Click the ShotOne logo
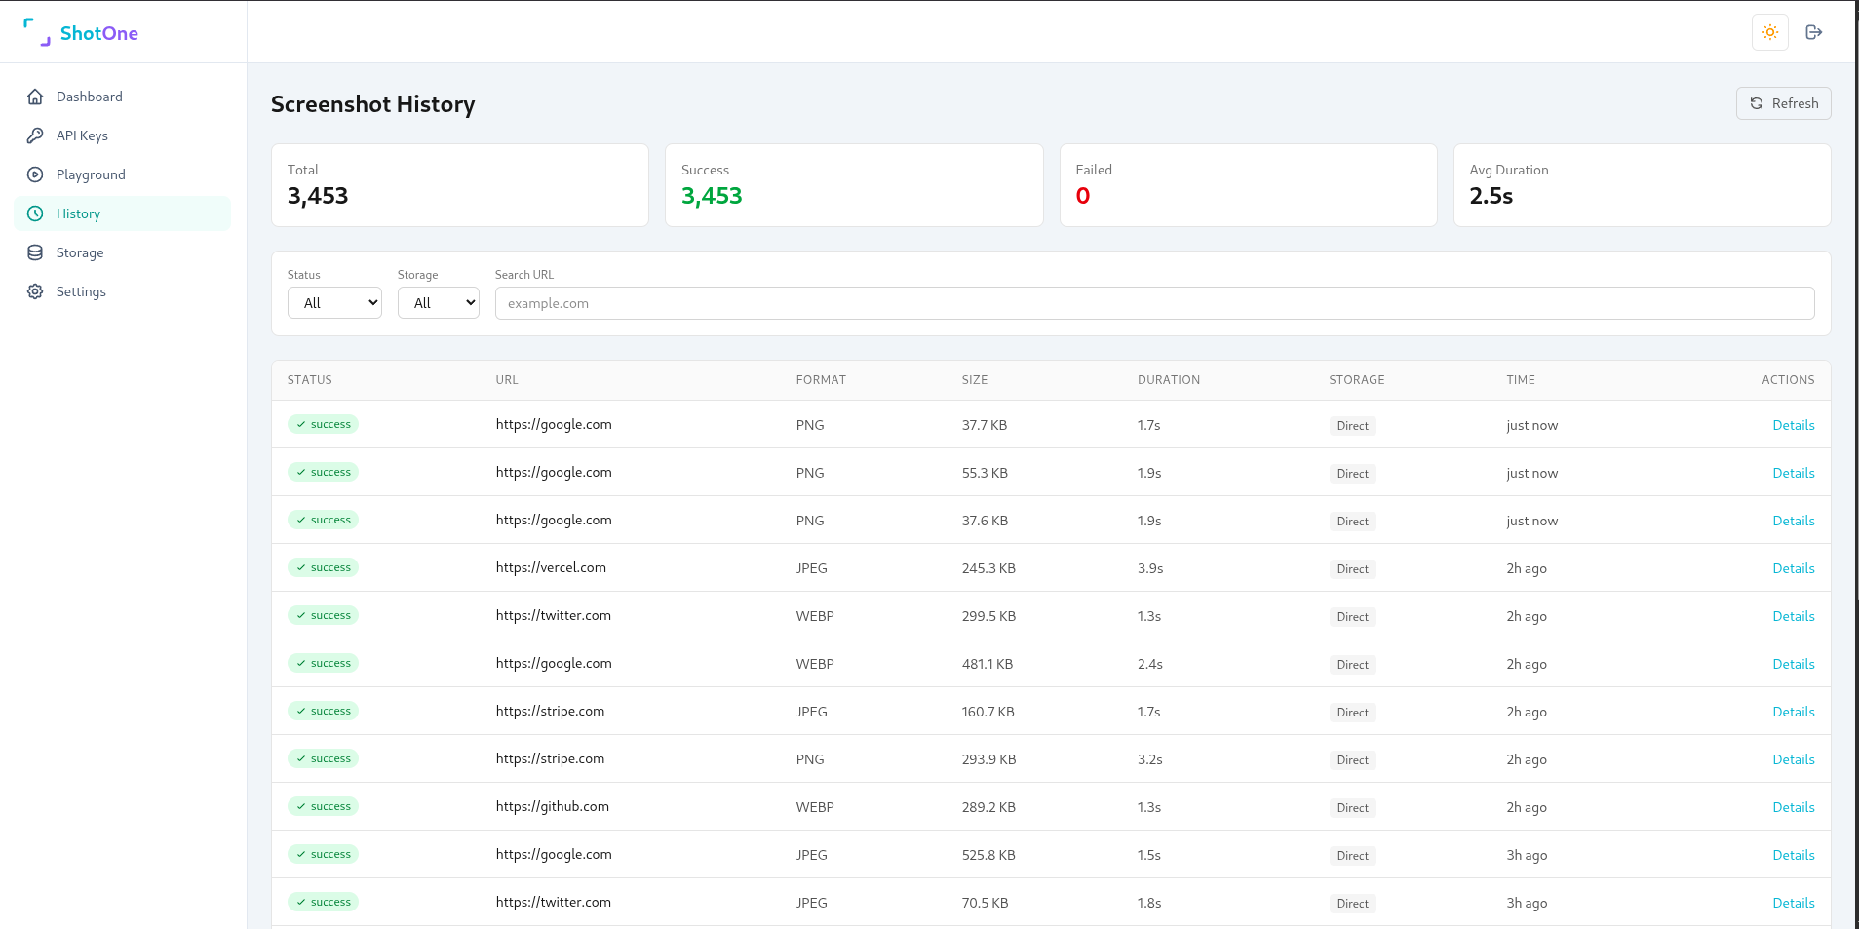This screenshot has width=1859, height=929. 83,32
